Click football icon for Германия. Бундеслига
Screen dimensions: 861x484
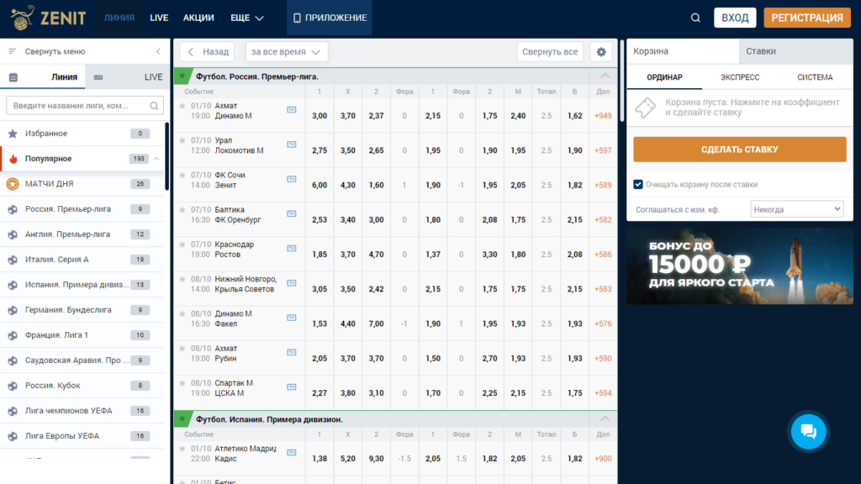coord(13,310)
